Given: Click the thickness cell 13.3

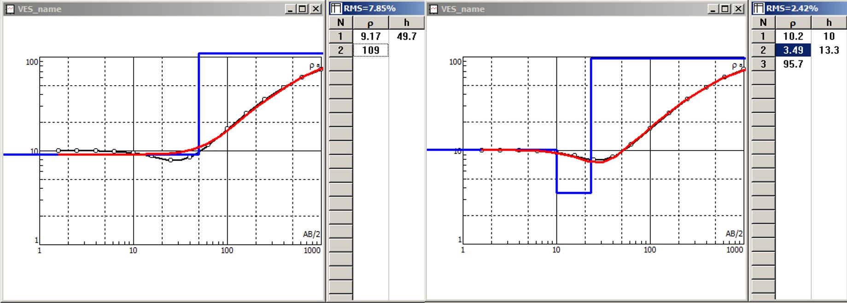Looking at the screenshot, I should [829, 50].
